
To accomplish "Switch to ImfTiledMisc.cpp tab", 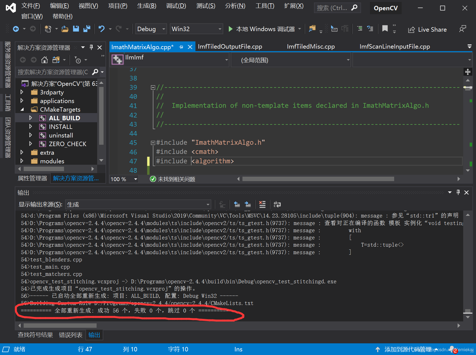I will point(311,46).
